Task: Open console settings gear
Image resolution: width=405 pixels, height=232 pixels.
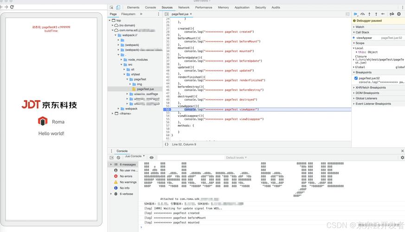Action: [402, 158]
